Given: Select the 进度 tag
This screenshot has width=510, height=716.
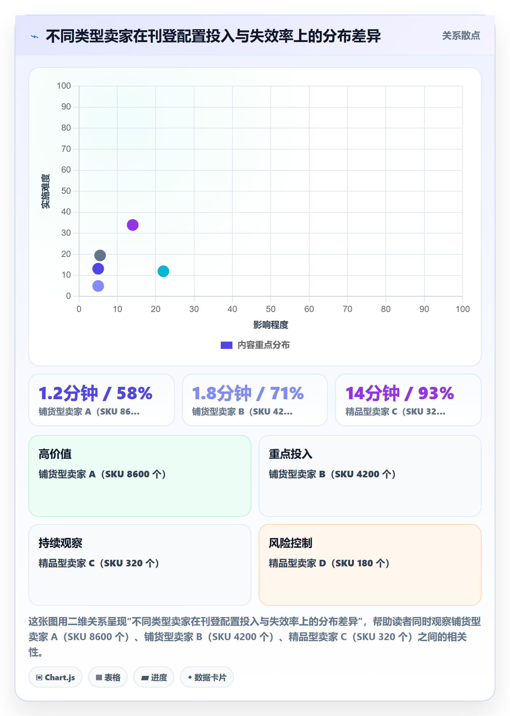Looking at the screenshot, I should click(154, 677).
